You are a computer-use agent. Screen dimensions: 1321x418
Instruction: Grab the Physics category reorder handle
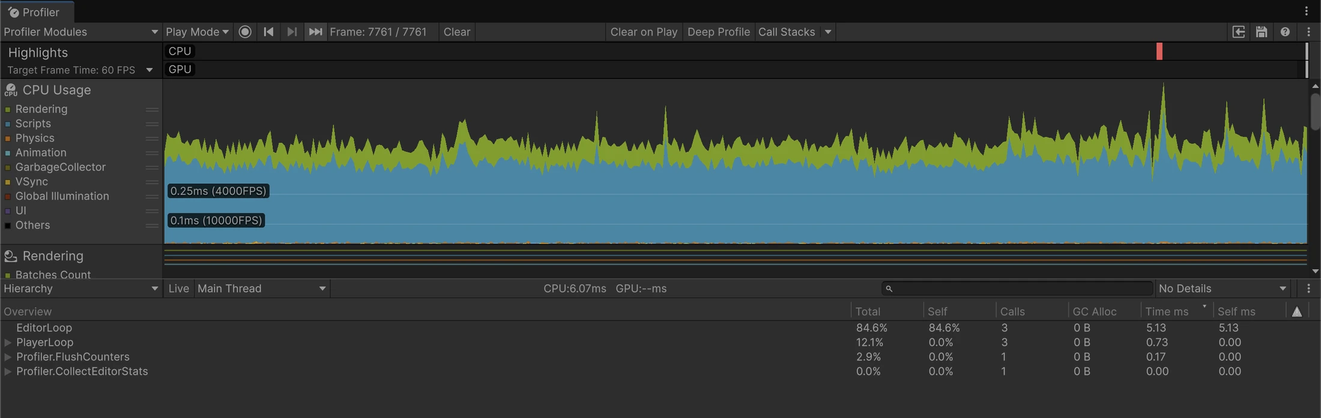point(152,138)
